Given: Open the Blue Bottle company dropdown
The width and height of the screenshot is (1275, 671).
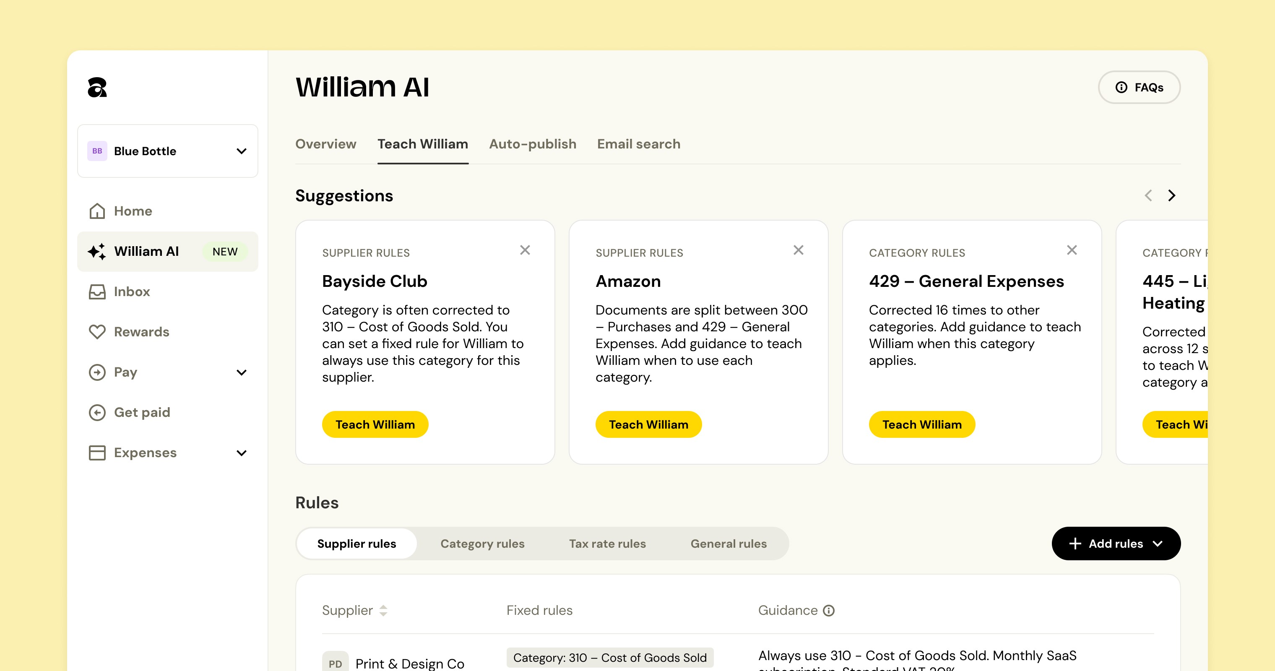Looking at the screenshot, I should (168, 151).
